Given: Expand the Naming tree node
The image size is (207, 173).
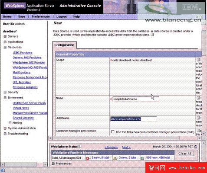Looking at the screenshot, I should pos(10,123).
